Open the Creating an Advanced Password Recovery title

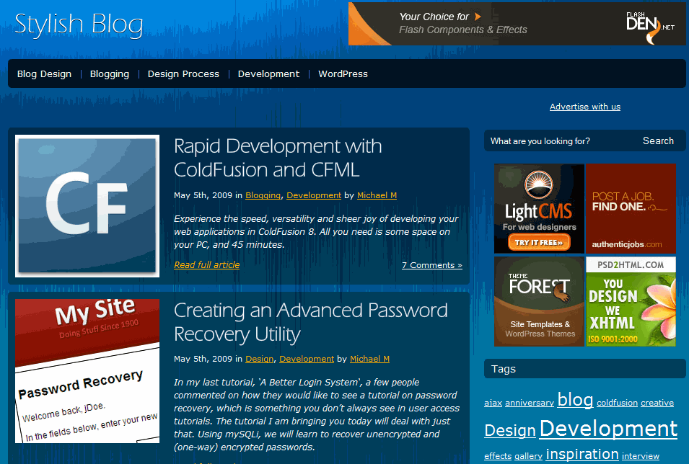(x=311, y=322)
